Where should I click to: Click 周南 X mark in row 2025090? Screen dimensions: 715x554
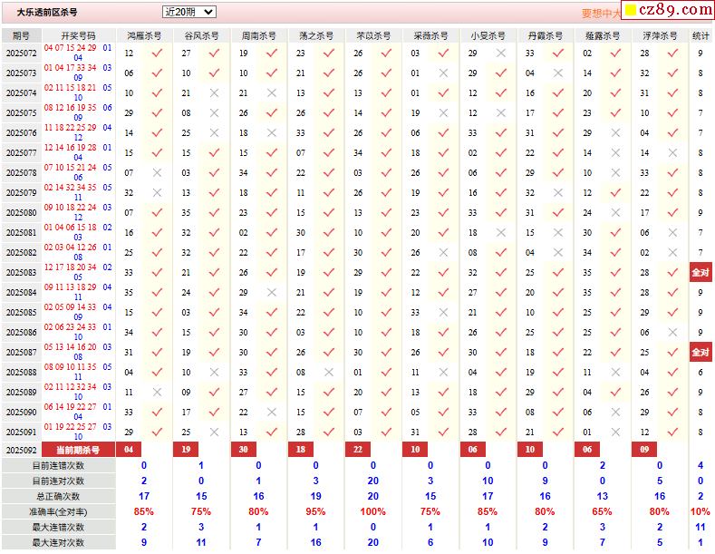(272, 412)
